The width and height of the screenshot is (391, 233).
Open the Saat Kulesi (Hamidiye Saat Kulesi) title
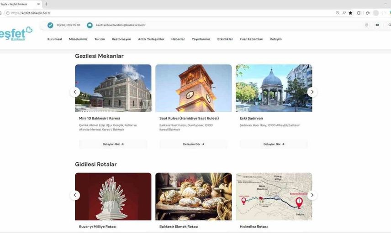[189, 118]
